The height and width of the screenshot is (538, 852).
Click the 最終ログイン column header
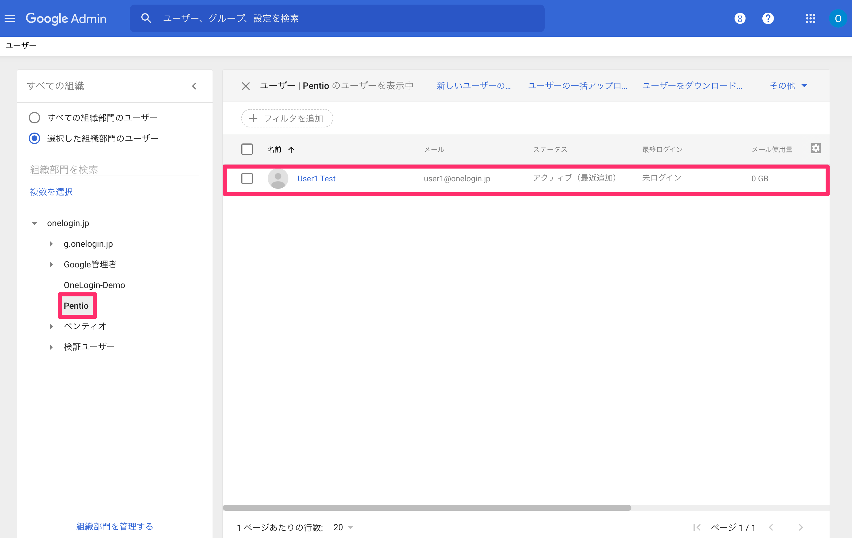coord(662,149)
